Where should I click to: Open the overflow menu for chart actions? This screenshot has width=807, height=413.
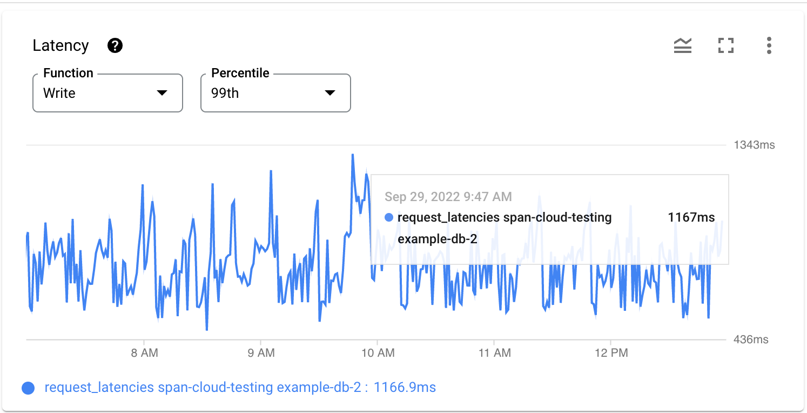(769, 45)
